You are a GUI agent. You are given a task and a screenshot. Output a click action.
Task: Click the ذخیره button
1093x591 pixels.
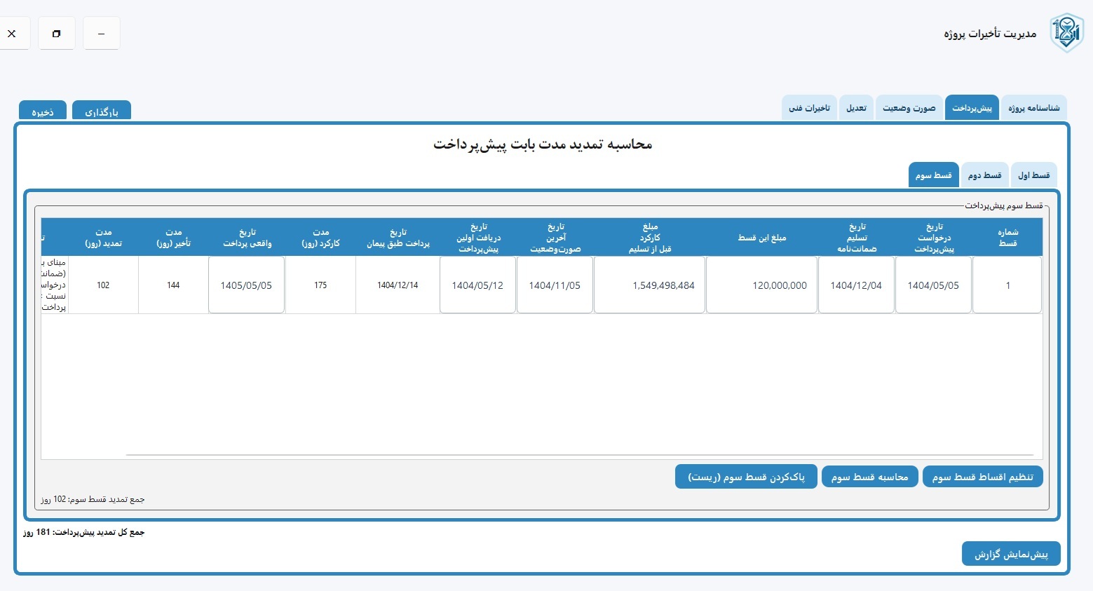(43, 111)
